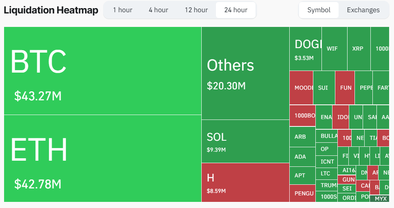Open the red FUN tile

pyautogui.click(x=345, y=88)
